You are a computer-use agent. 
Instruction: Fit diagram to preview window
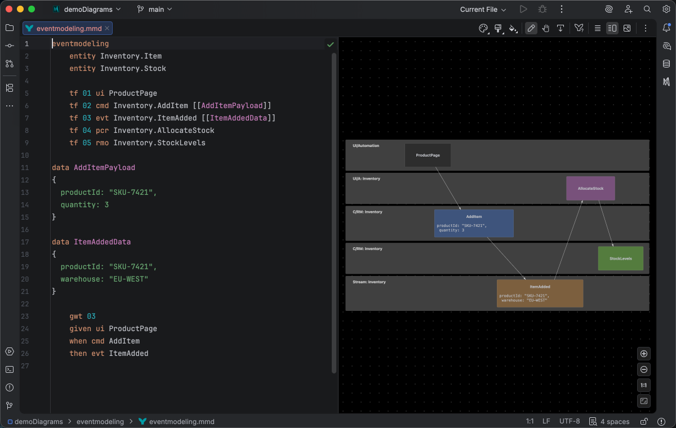(x=644, y=401)
